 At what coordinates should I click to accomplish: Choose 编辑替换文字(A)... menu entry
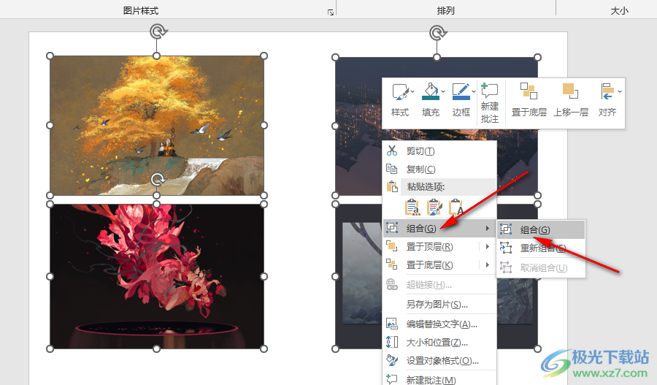[x=439, y=324]
